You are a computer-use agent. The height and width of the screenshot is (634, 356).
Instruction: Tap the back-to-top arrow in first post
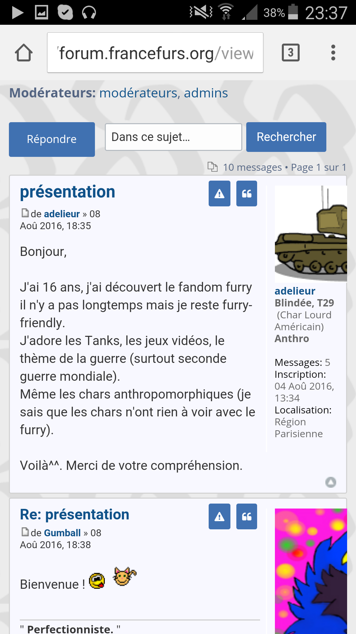[331, 482]
